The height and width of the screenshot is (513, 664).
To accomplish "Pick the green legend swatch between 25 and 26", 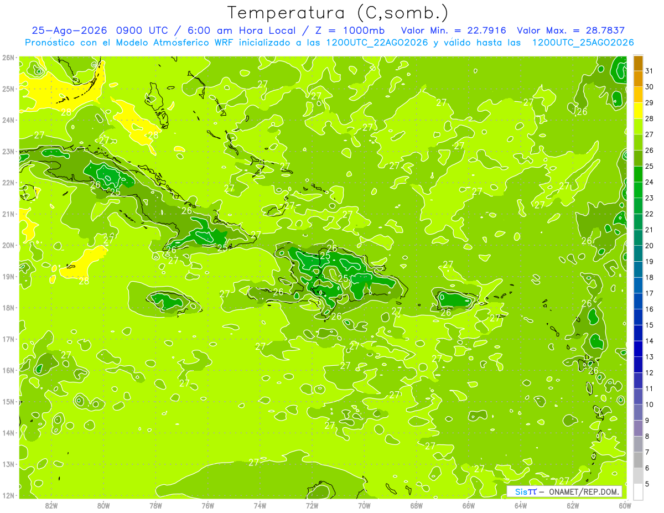I will pos(638,143).
